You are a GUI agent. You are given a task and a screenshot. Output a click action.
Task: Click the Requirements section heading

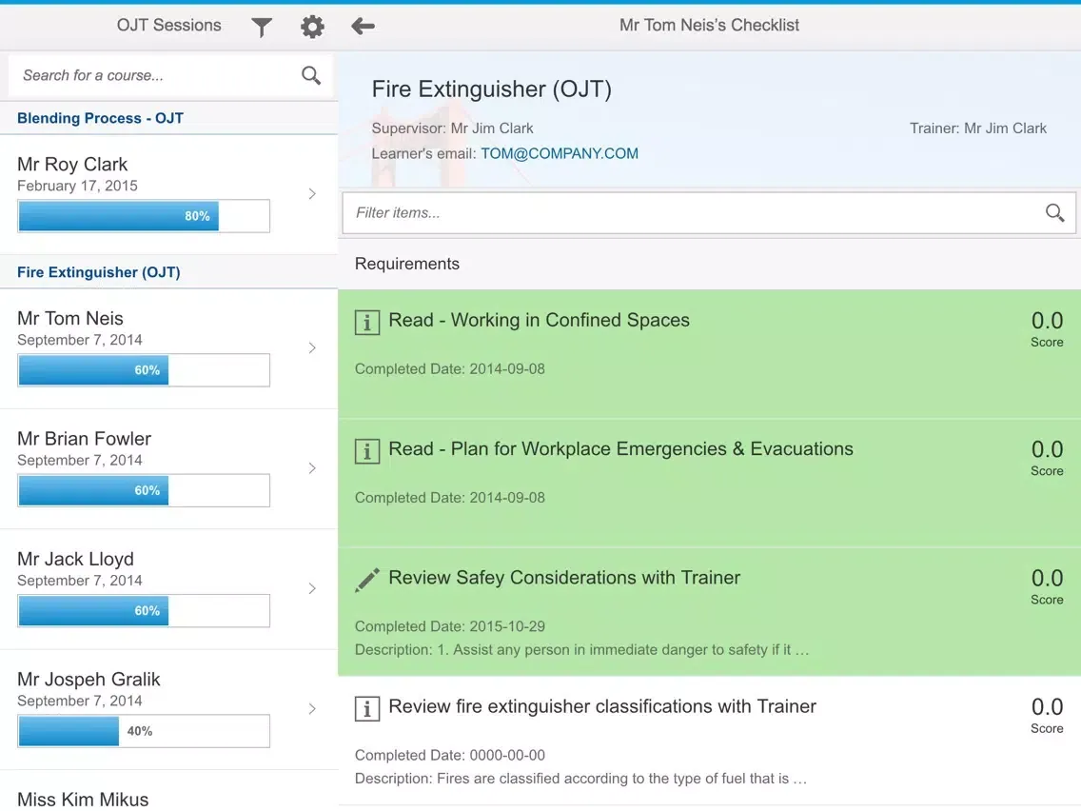click(406, 264)
